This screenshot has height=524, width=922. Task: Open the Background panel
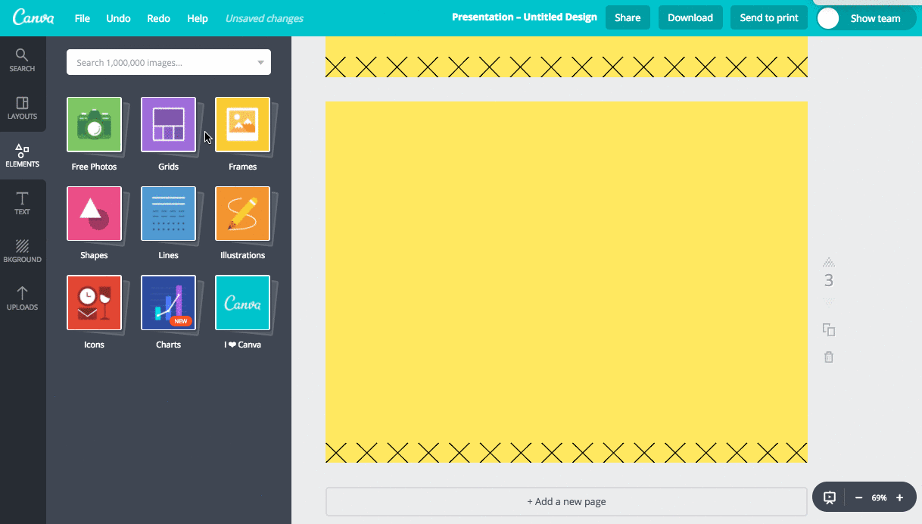coord(23,251)
